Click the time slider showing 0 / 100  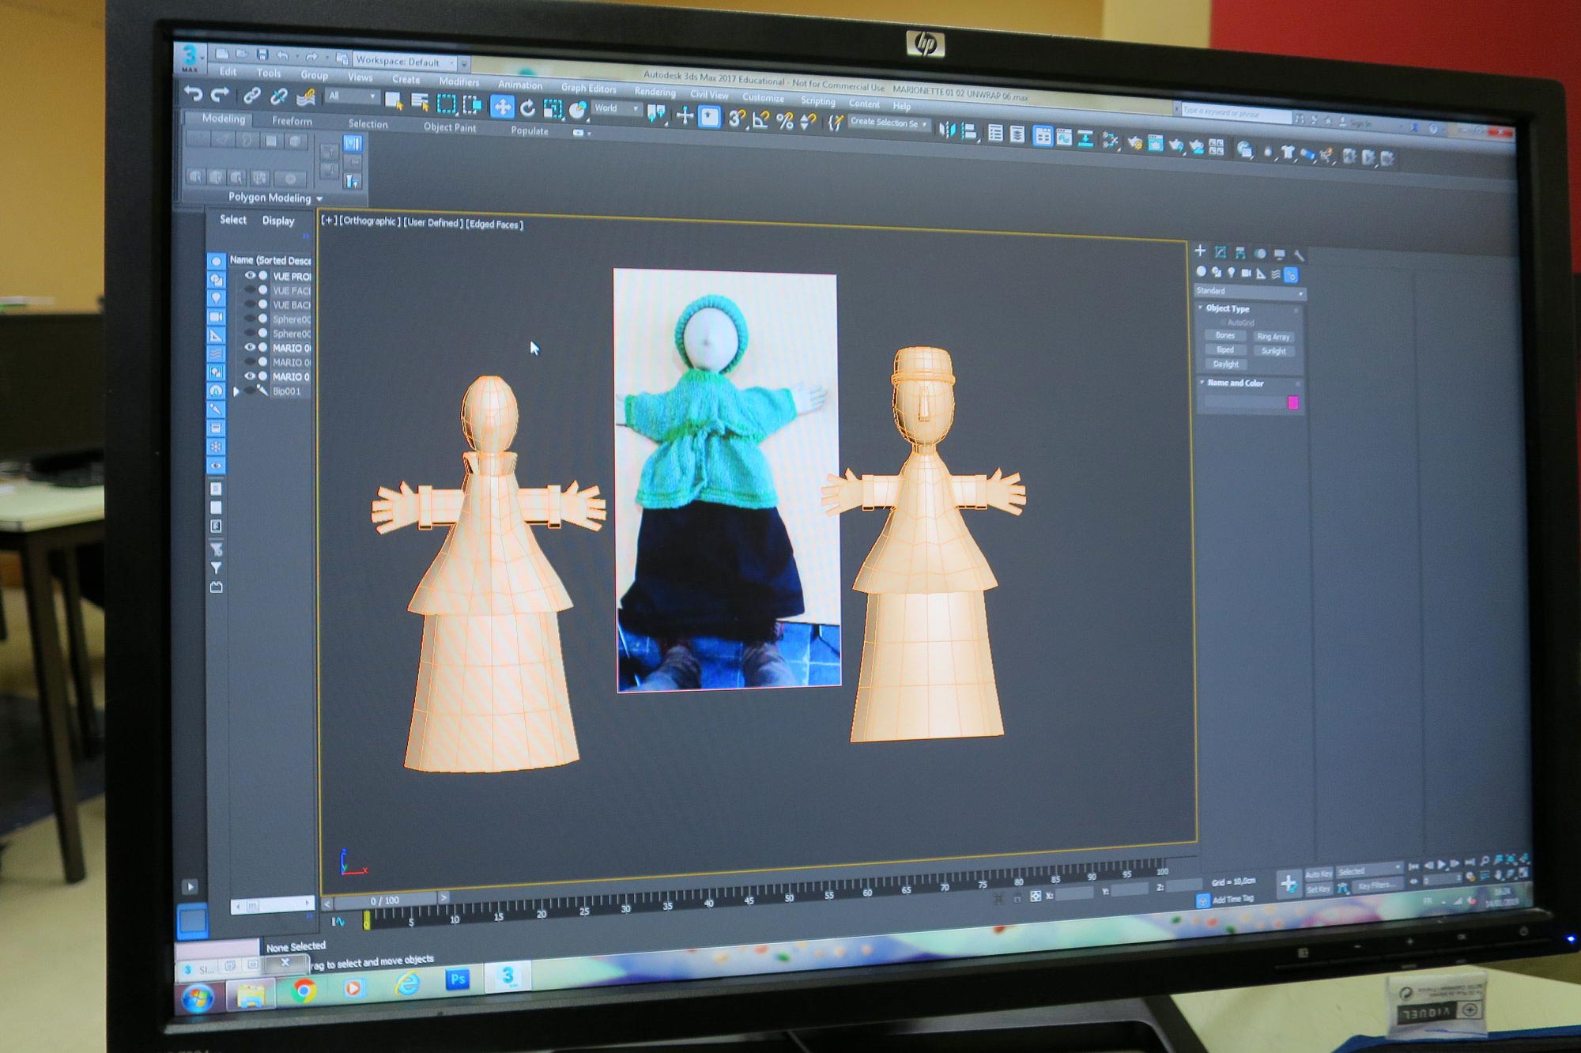tap(385, 900)
